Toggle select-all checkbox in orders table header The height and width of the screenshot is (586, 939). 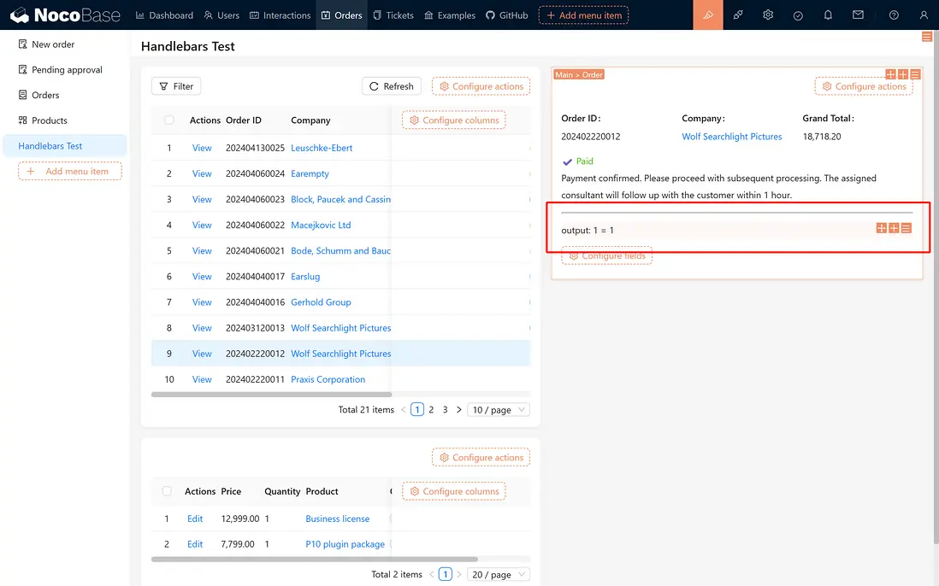tap(168, 120)
